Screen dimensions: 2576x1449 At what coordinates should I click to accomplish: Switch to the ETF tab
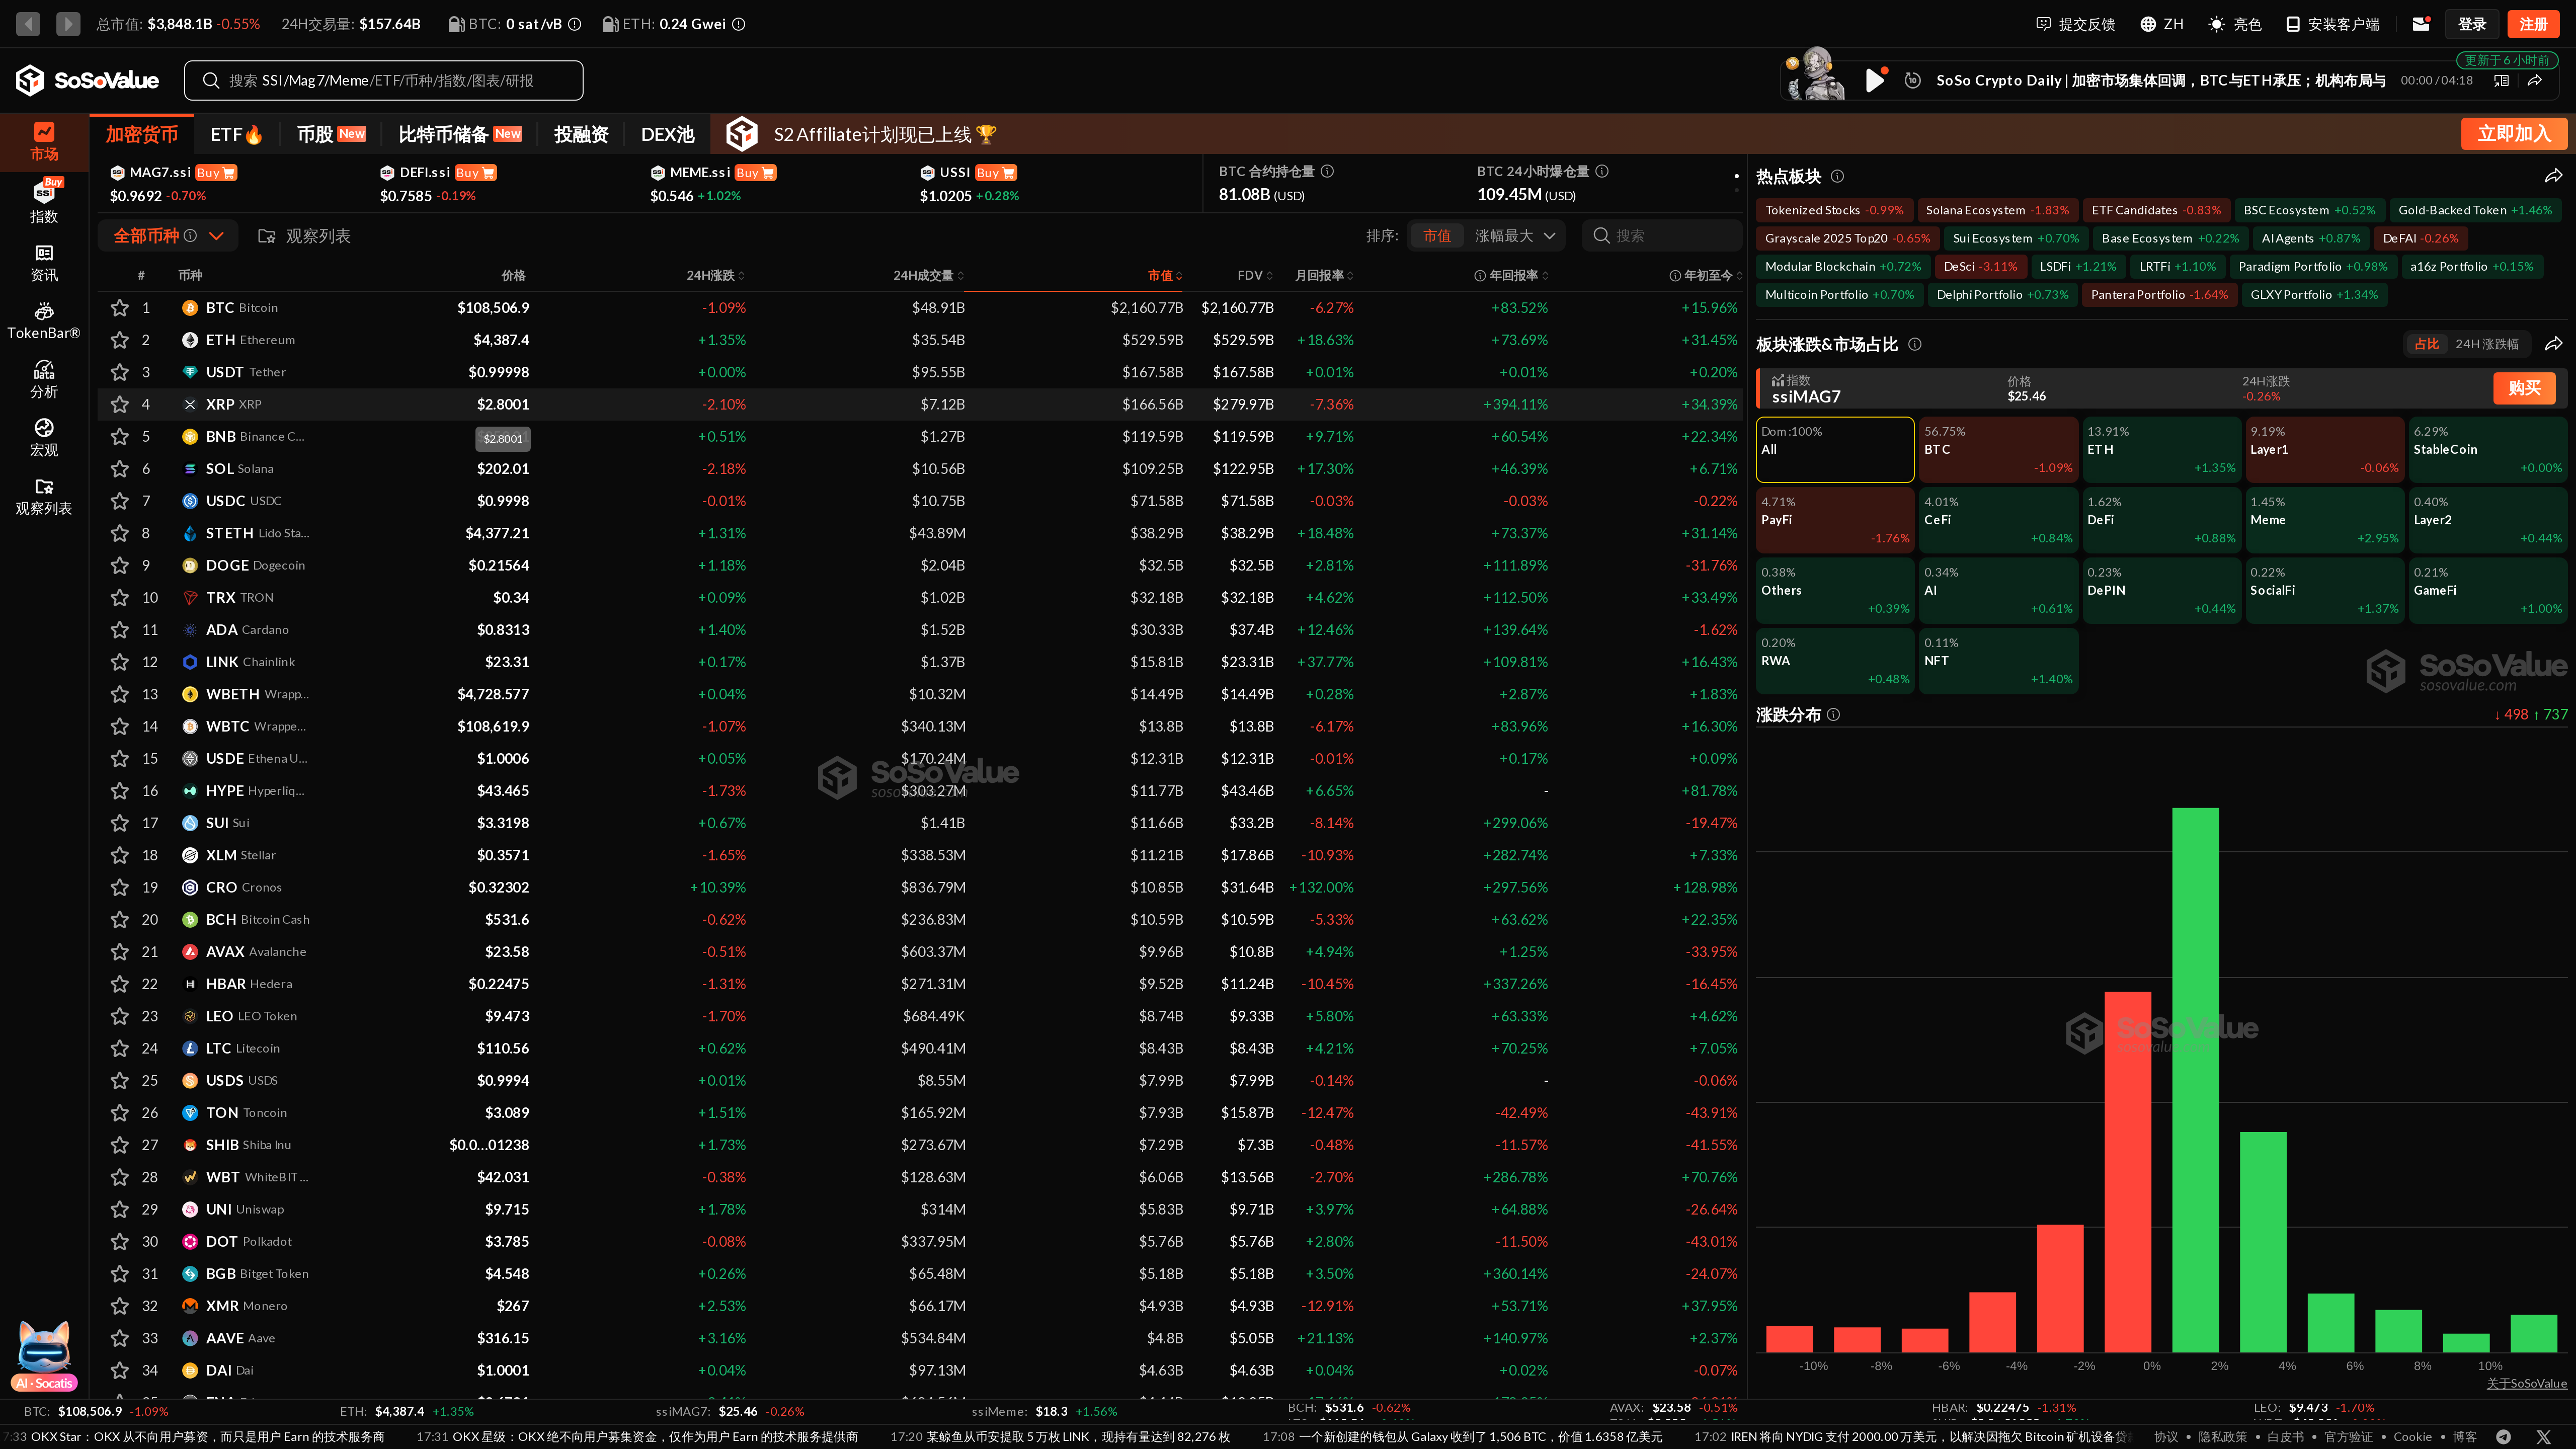point(236,134)
